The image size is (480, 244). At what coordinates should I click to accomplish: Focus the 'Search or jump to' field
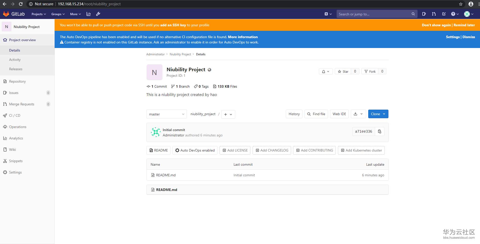377,14
